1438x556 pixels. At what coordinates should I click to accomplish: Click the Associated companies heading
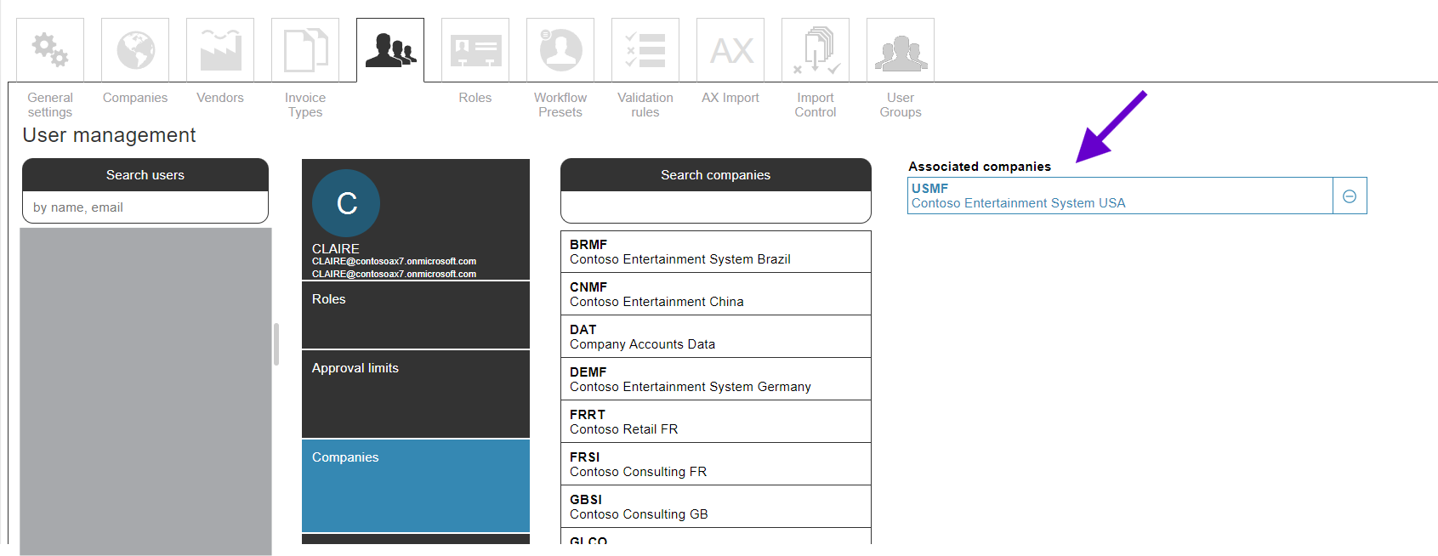coord(980,167)
